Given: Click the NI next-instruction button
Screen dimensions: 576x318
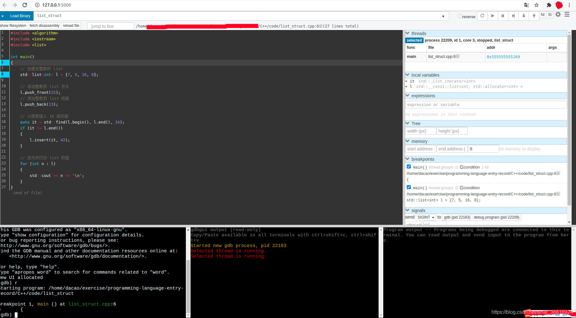Looking at the screenshot, I should click(x=543, y=15).
